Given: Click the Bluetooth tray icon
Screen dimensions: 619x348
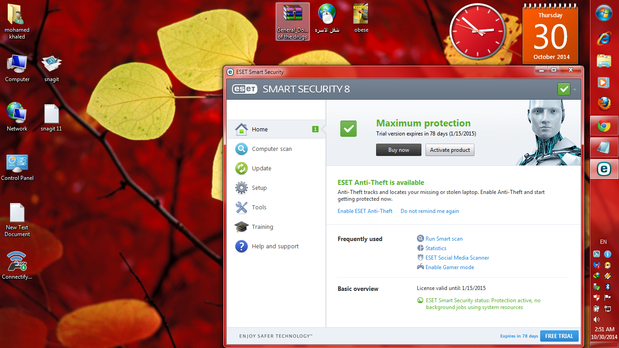Looking at the screenshot, I should pyautogui.click(x=608, y=287).
